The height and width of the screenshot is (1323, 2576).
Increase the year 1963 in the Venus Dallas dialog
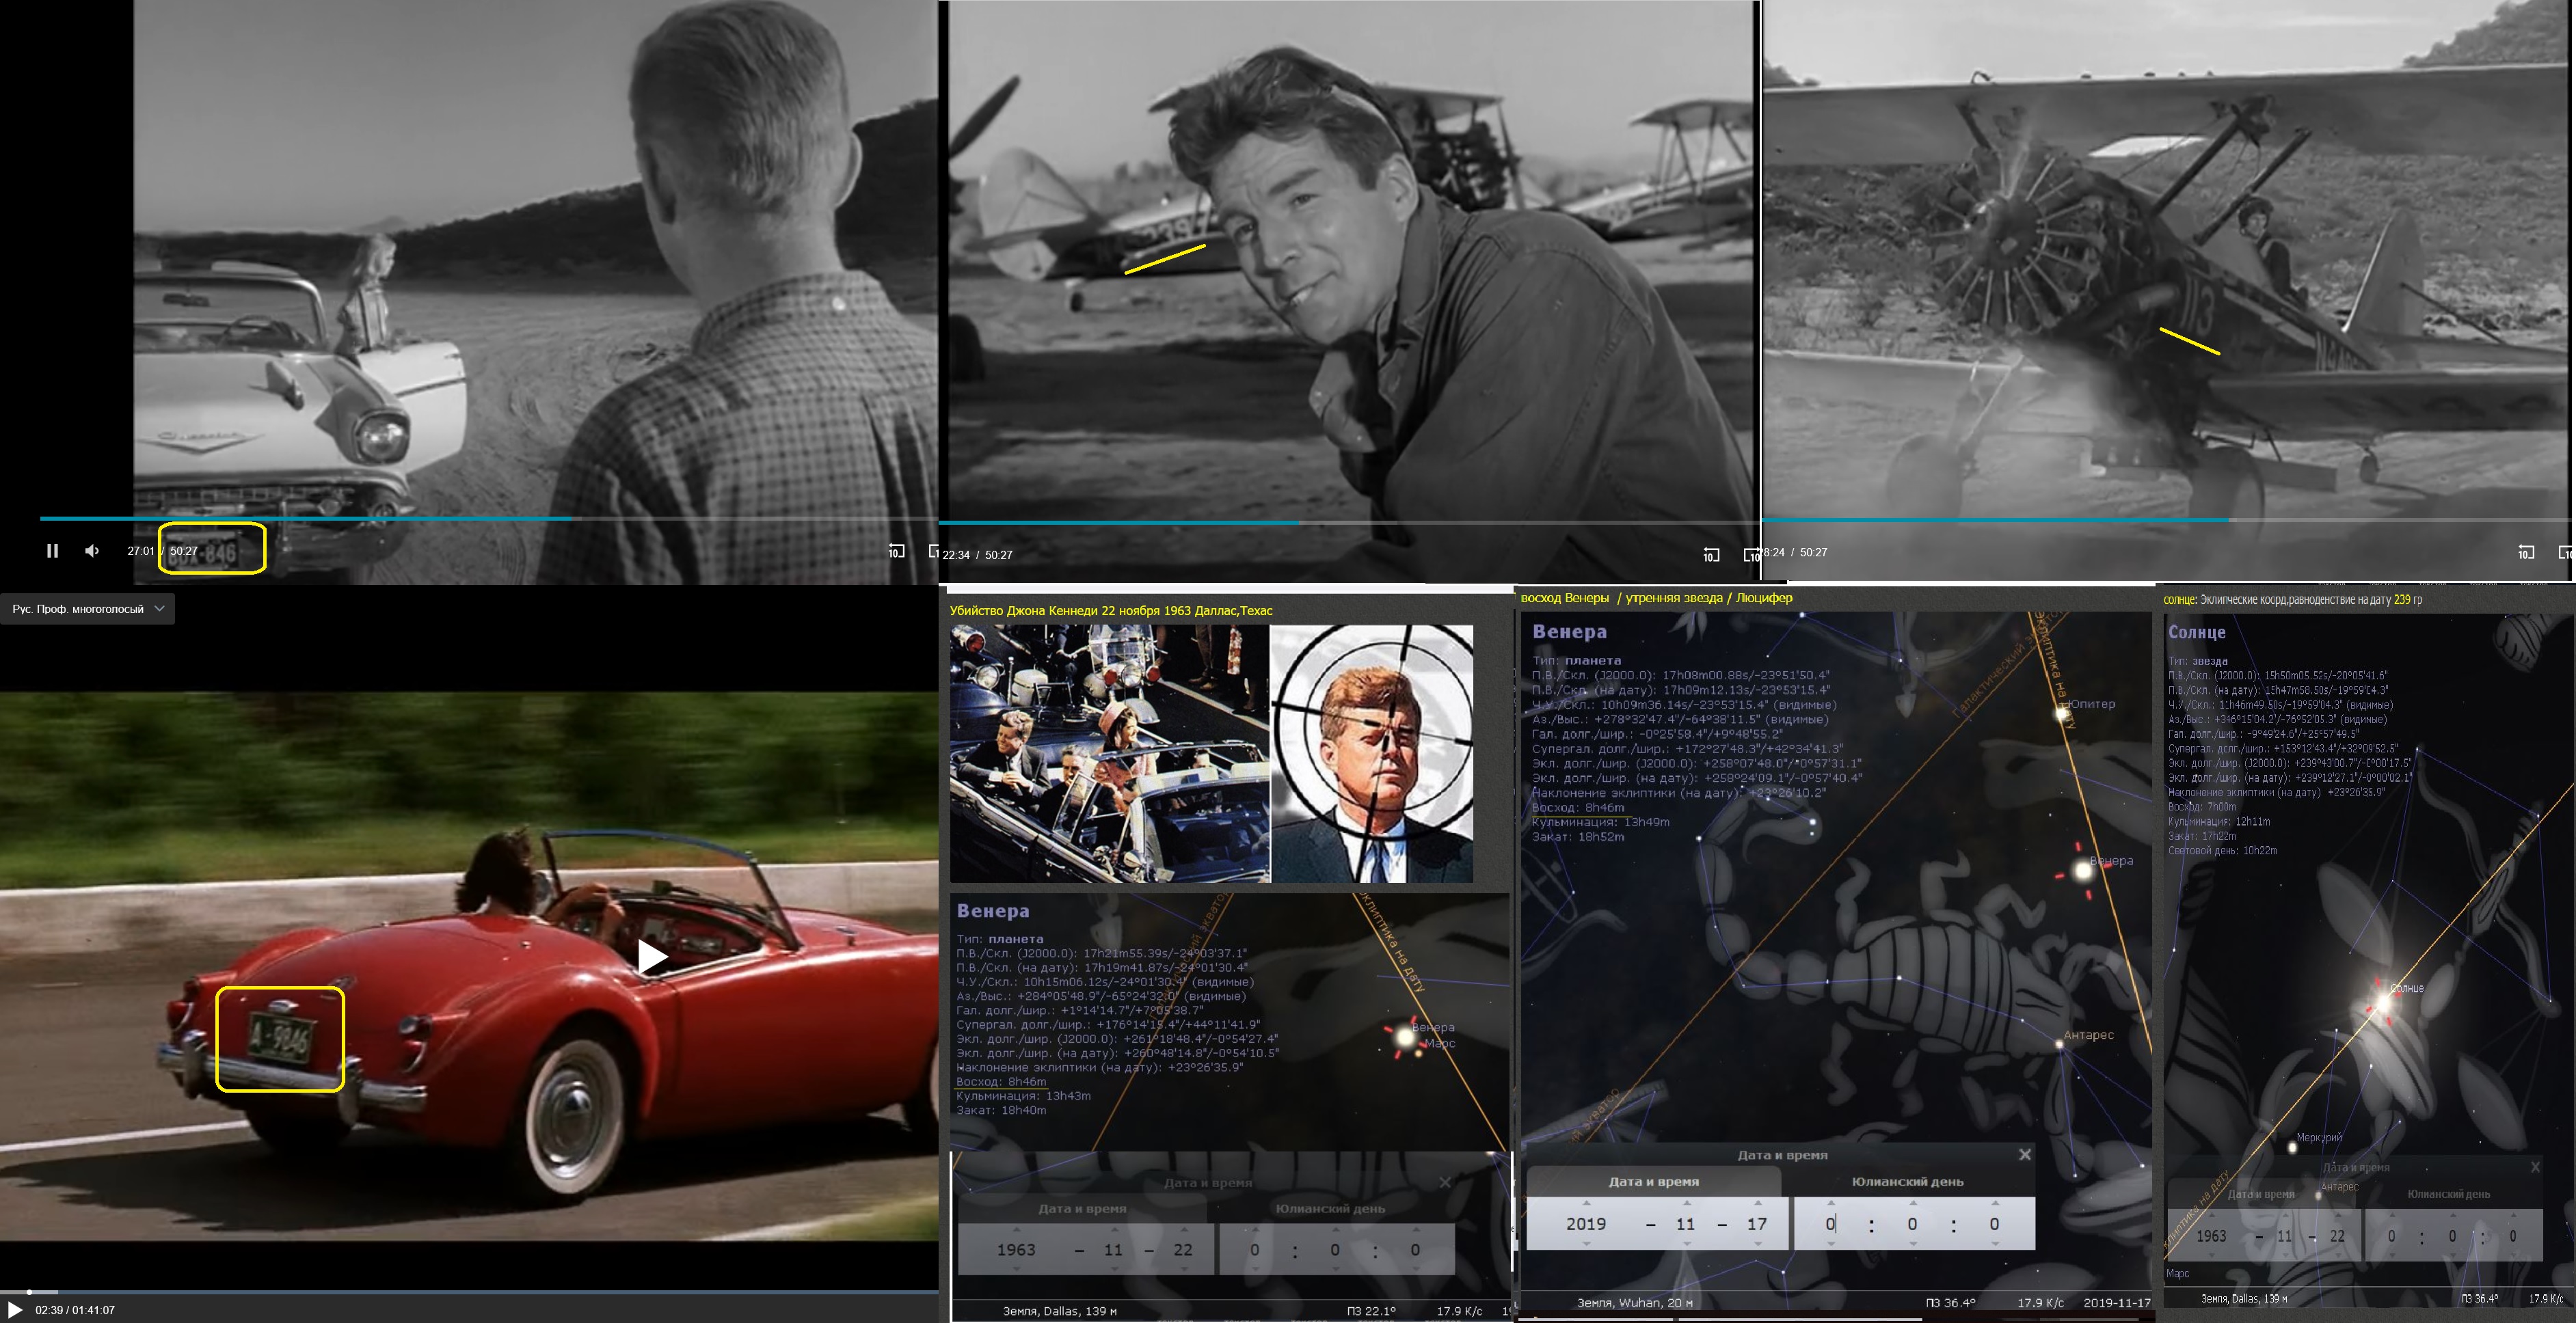1016,1230
